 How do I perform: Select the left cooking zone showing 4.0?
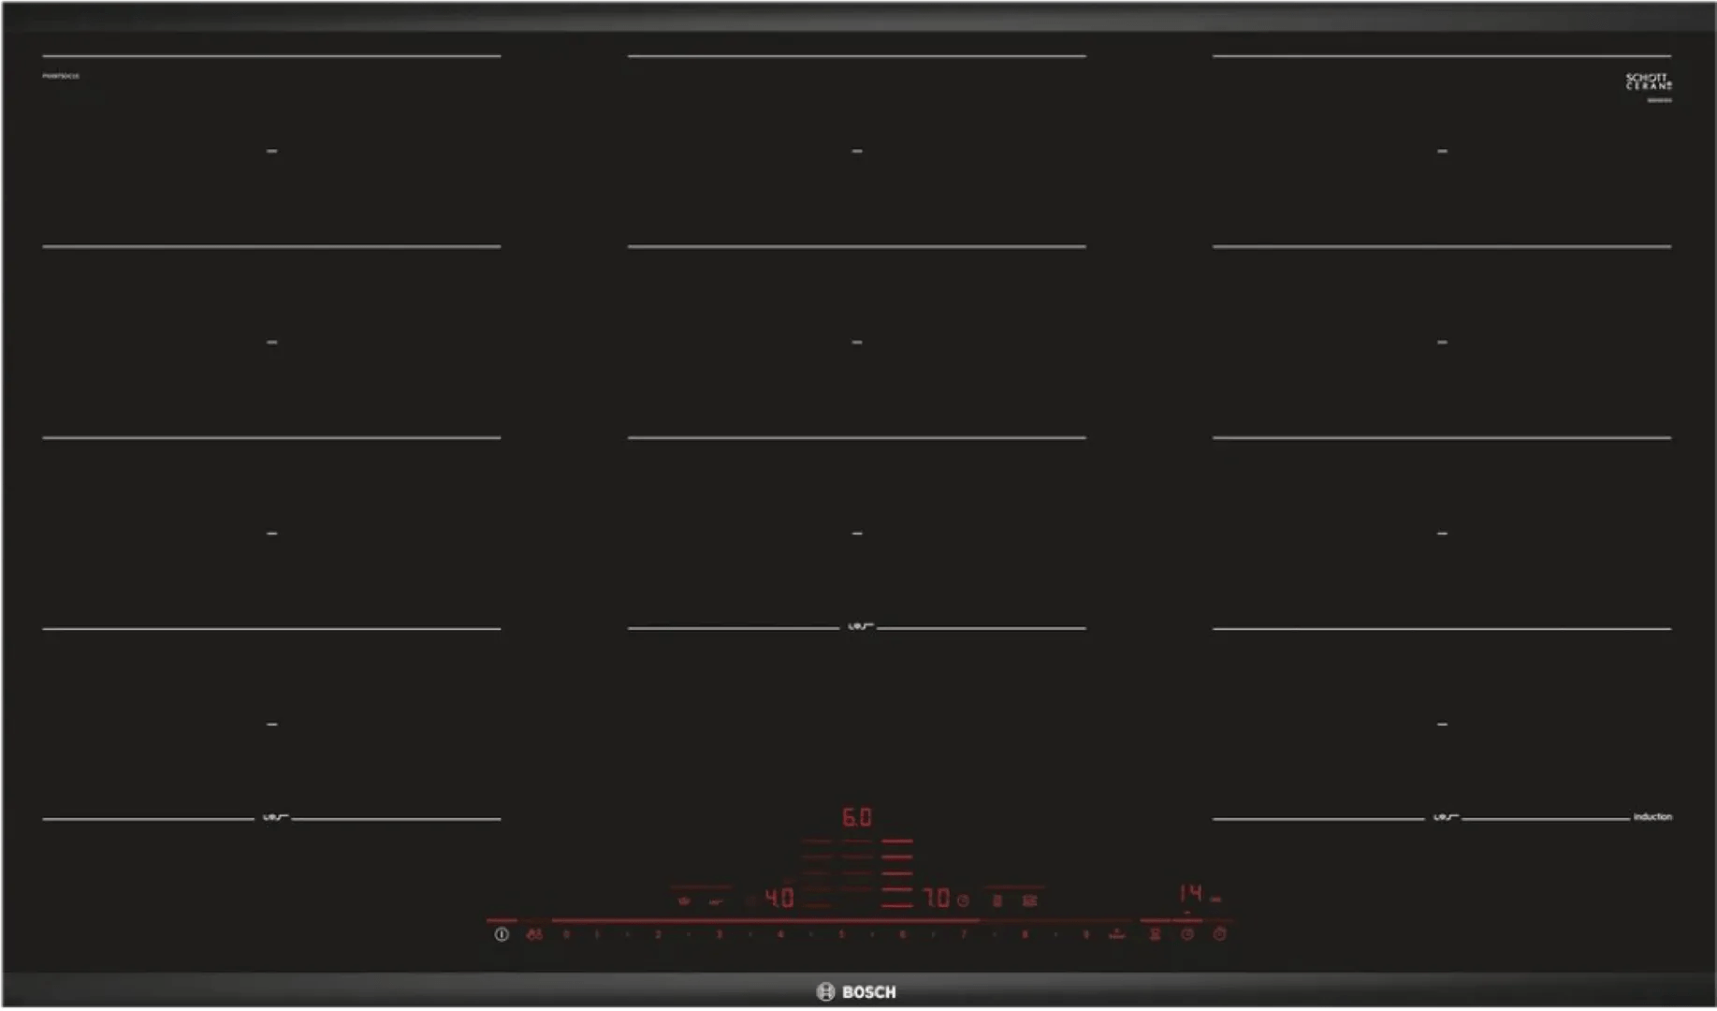click(778, 899)
